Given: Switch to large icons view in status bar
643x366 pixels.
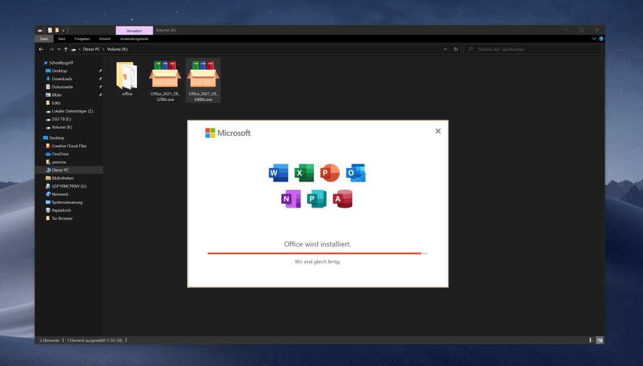Looking at the screenshot, I should (600, 340).
